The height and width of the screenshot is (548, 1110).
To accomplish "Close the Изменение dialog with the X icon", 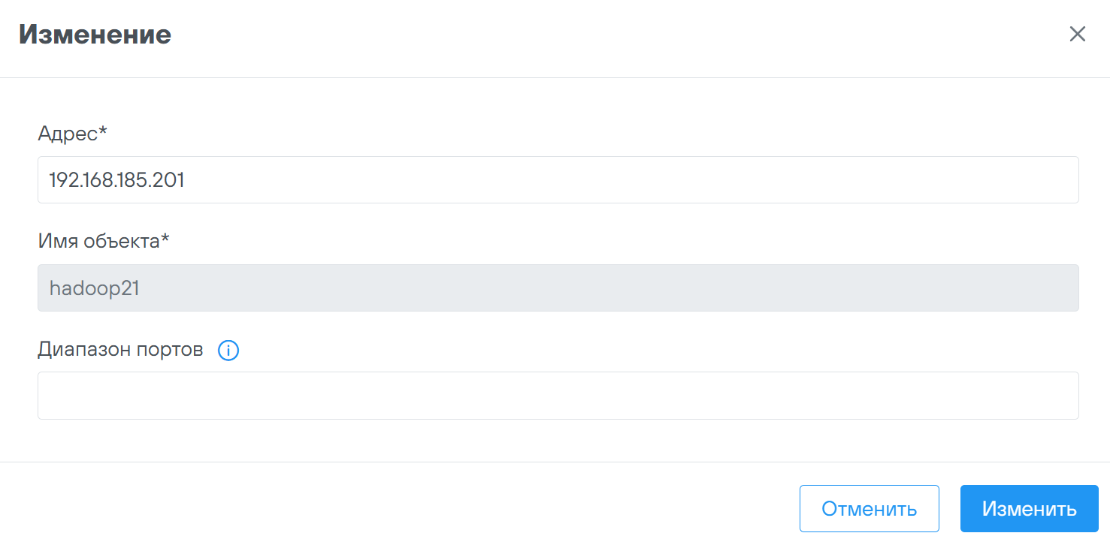I will pyautogui.click(x=1077, y=35).
